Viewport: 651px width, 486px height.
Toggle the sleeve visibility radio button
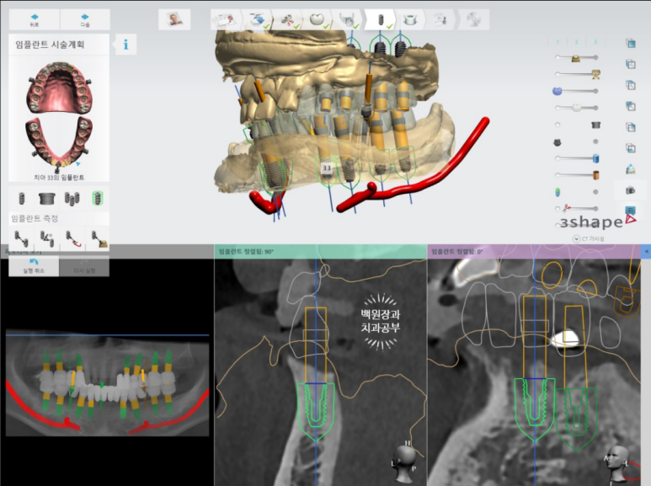[558, 125]
